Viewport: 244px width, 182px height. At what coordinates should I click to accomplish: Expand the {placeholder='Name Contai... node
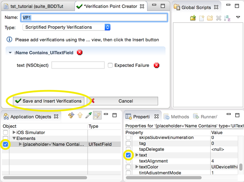20,144
